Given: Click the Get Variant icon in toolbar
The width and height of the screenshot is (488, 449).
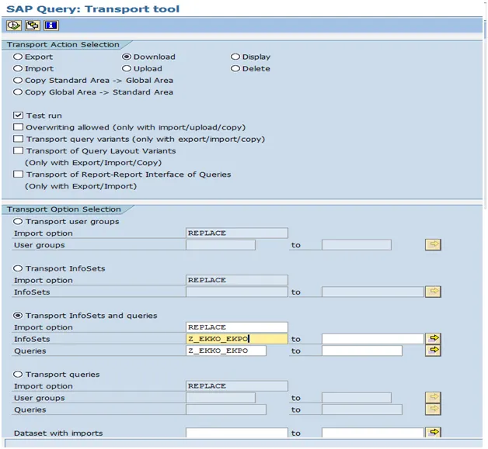Looking at the screenshot, I should pyautogui.click(x=33, y=25).
